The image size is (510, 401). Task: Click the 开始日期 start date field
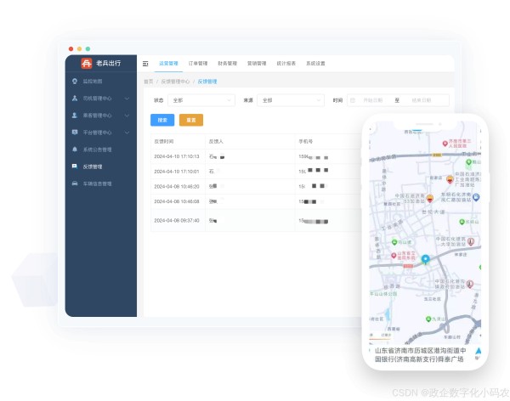[x=373, y=100]
